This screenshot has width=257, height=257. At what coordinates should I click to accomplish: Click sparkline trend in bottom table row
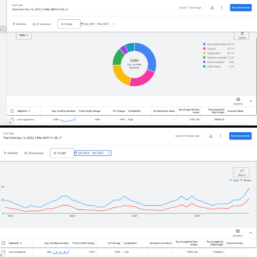click(x=61, y=252)
